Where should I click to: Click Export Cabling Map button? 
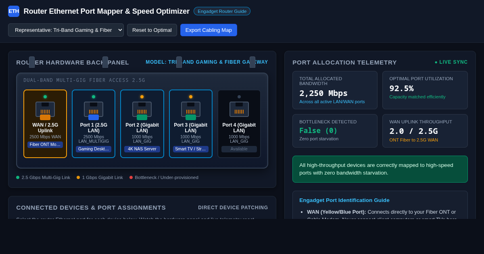(209, 30)
